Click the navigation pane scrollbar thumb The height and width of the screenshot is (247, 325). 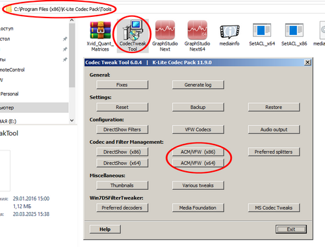72,55
